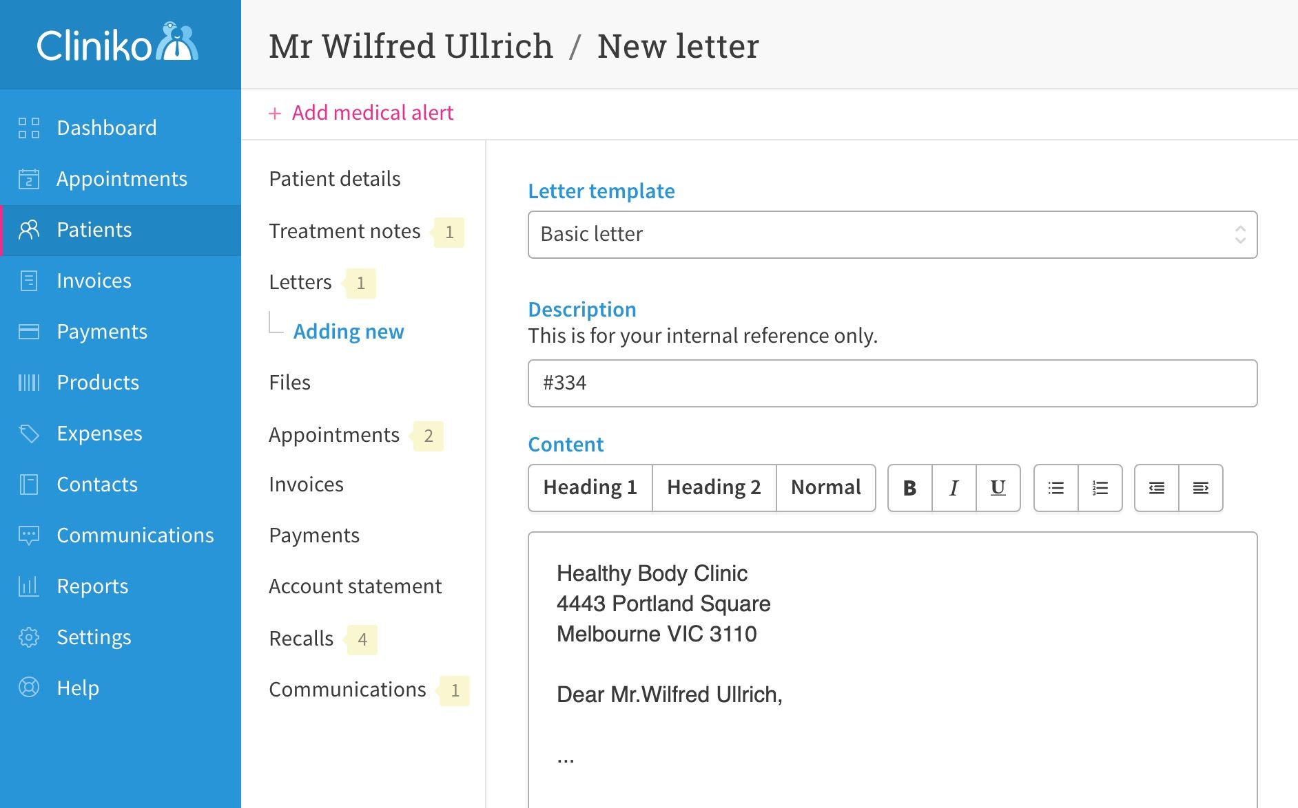Open the Reports section
Viewport: 1298px width, 808px height.
click(x=92, y=586)
